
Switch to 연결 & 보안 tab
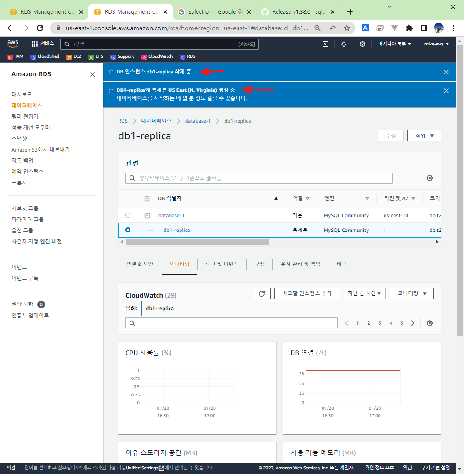tap(140, 264)
